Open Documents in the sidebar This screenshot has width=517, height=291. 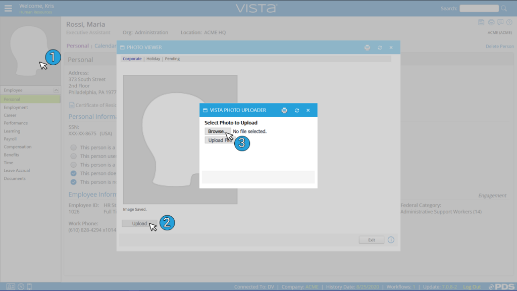coord(15,178)
